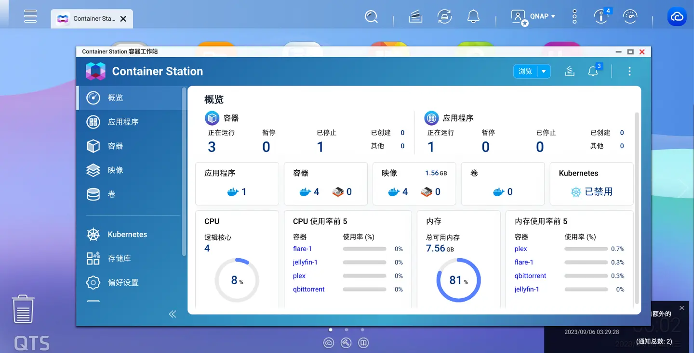
Task: Open 卷 in the sidebar
Action: click(x=129, y=194)
